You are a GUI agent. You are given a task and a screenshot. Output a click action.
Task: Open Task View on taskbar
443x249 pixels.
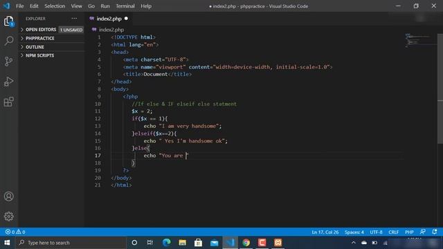click(150, 243)
